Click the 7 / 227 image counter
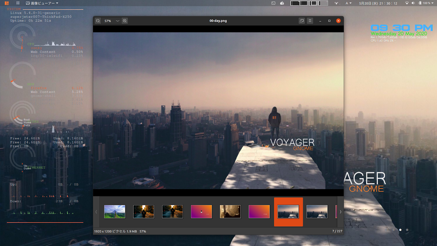The image size is (437, 246). [x=337, y=231]
